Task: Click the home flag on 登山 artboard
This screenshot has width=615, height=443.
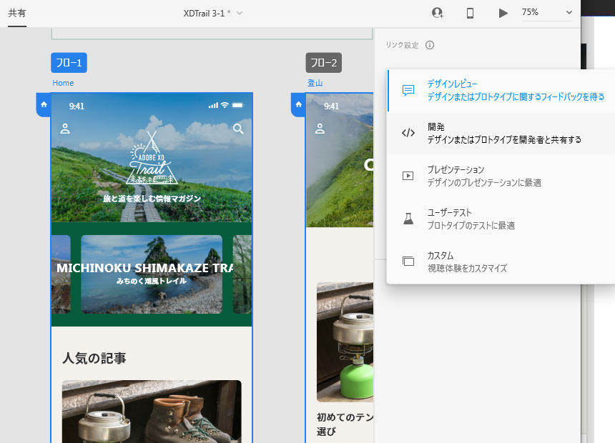Action: 298,104
